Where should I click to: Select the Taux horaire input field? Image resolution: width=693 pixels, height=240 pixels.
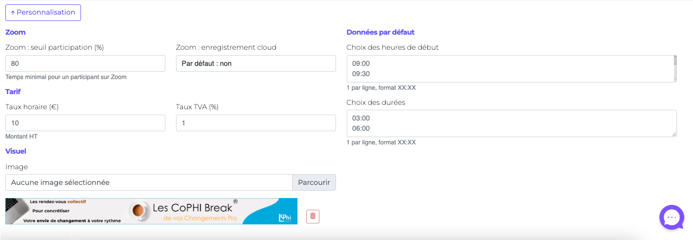(85, 123)
